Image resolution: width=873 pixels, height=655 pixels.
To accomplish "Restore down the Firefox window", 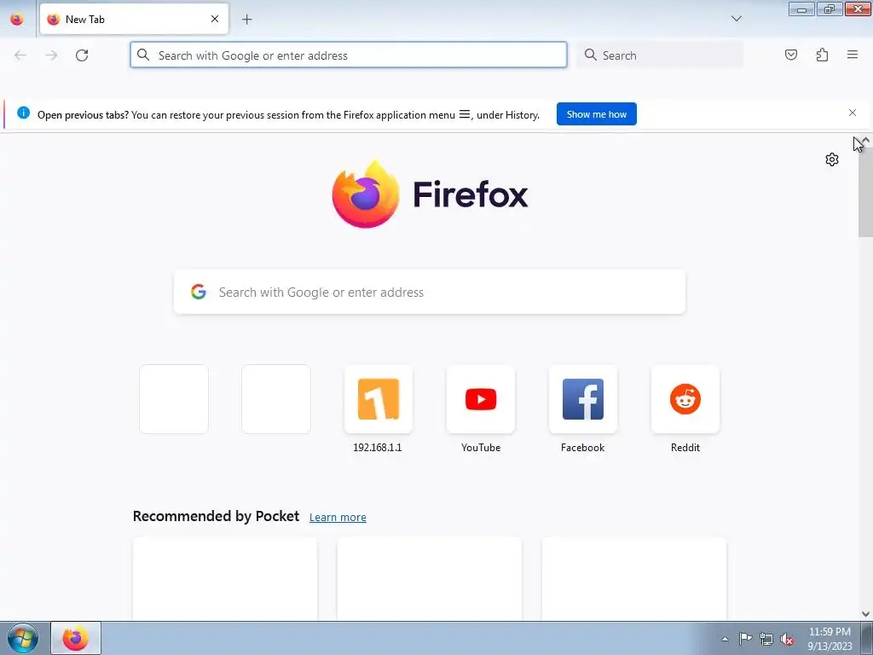I will click(x=830, y=9).
